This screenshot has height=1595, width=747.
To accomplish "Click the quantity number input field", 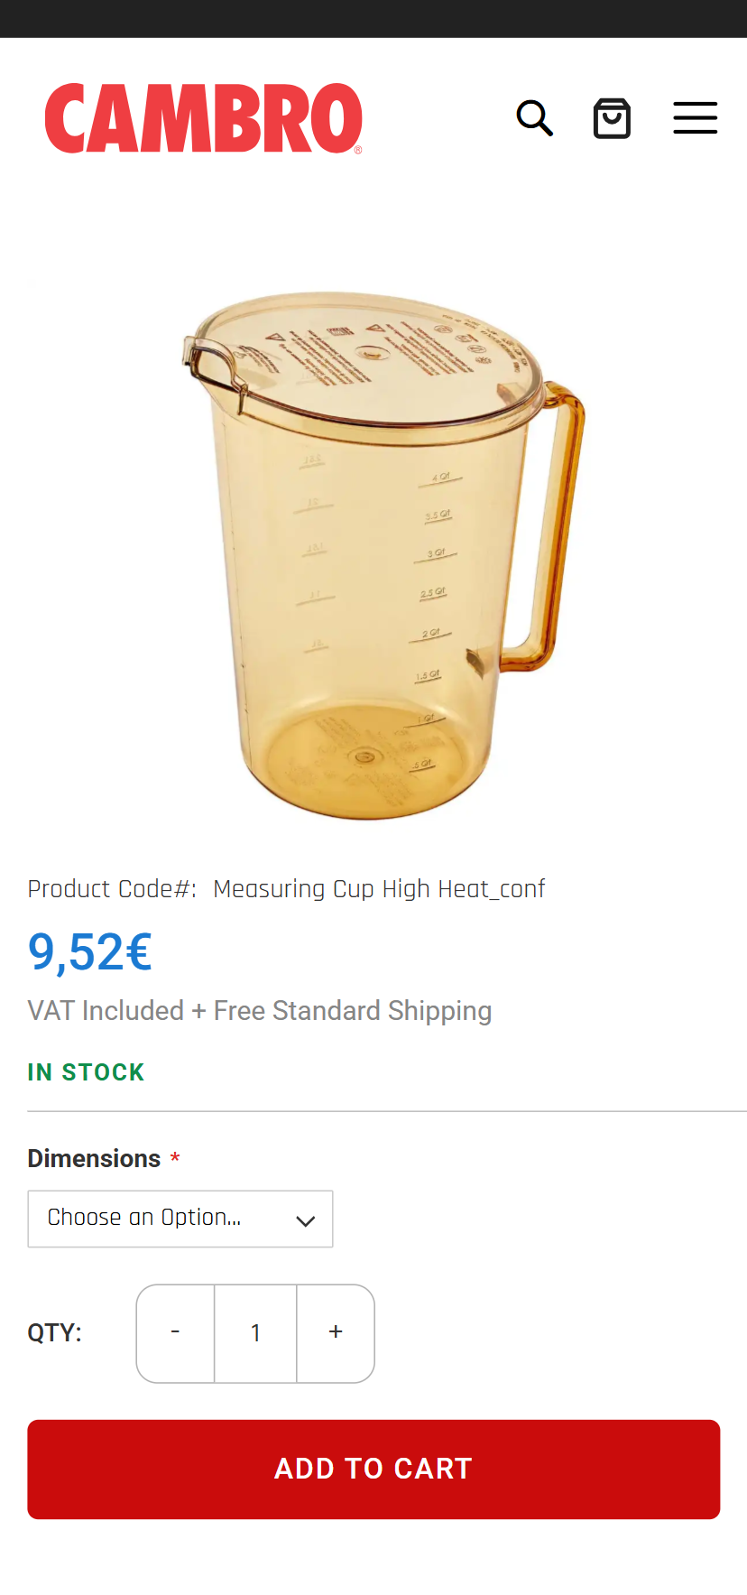I will (x=256, y=1333).
